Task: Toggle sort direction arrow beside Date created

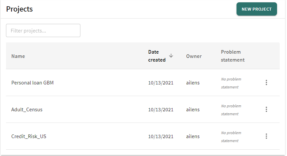Action: pyautogui.click(x=171, y=56)
